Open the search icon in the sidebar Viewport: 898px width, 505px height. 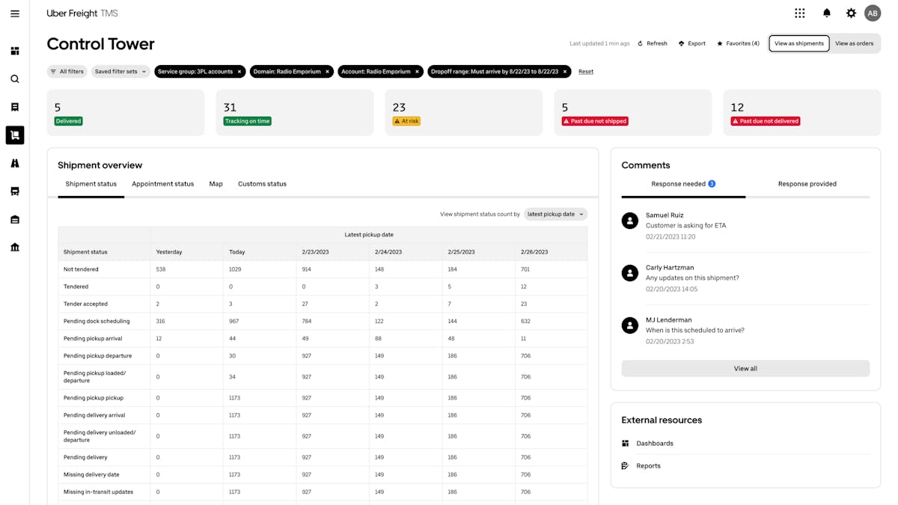point(15,79)
